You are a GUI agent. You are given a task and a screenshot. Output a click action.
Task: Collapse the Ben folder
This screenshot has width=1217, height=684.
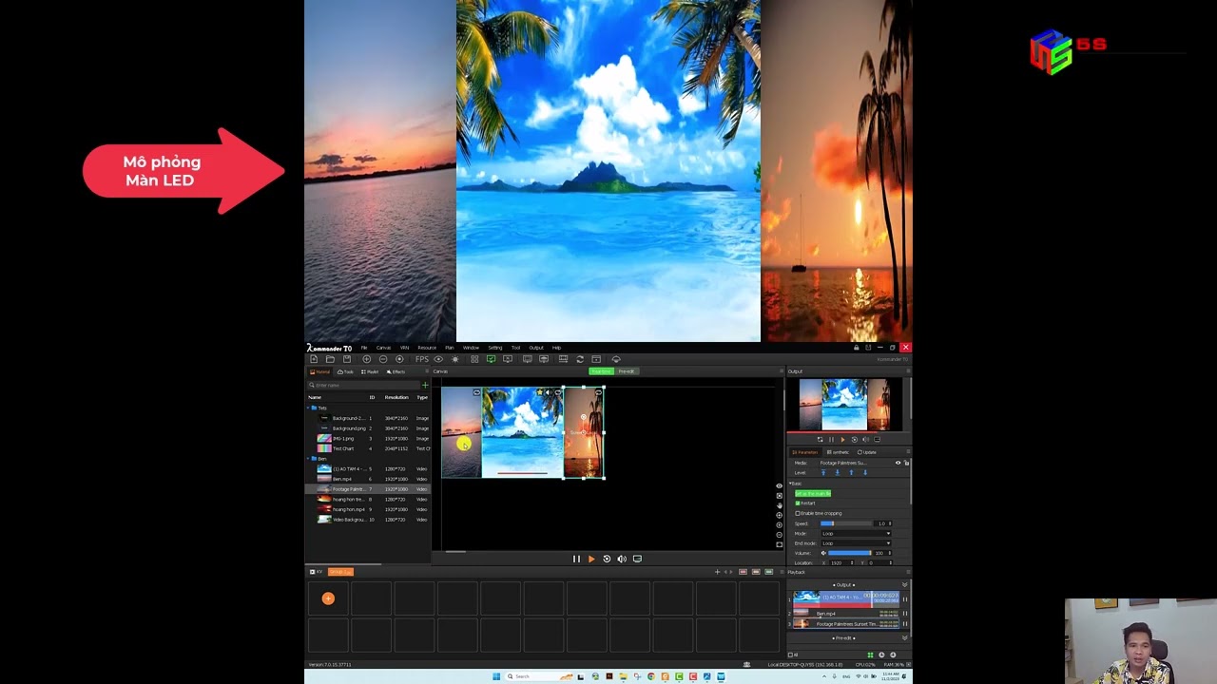(x=309, y=459)
